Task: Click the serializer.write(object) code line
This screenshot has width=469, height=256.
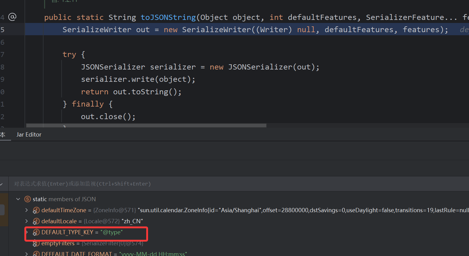Action: pos(138,79)
